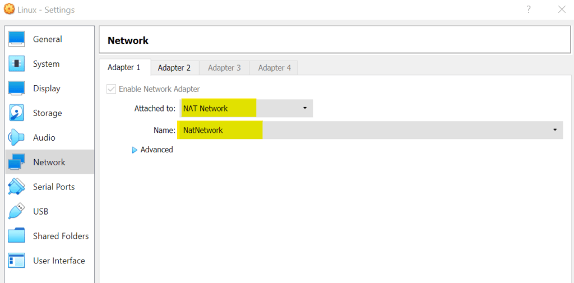574x283 pixels.
Task: Open the NatNetwork name dropdown arrow
Action: click(x=555, y=130)
